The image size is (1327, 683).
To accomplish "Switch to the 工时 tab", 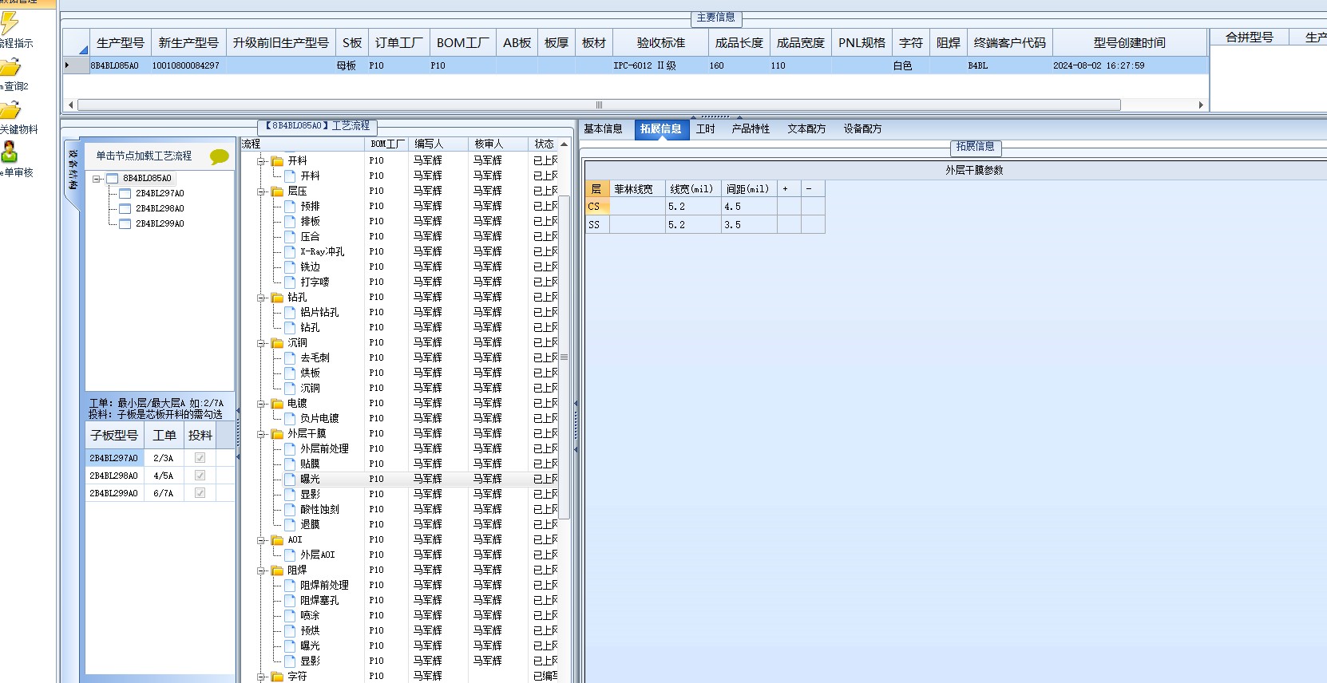I will click(x=706, y=128).
